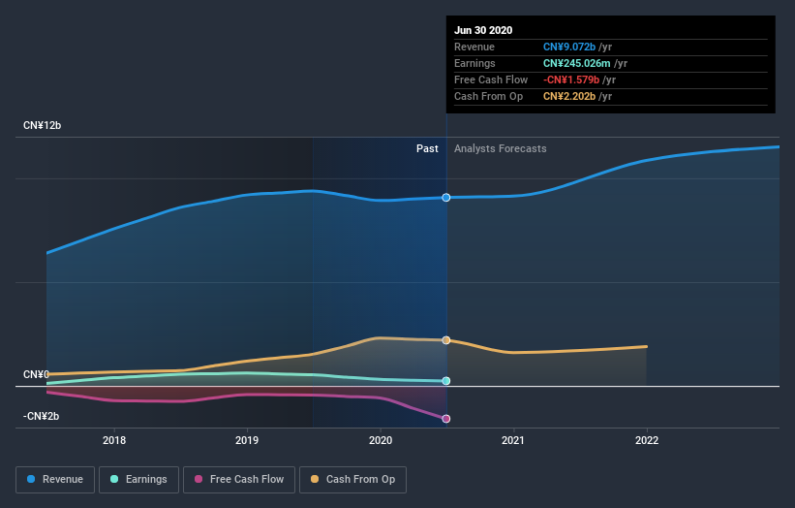Select the 2019 x-axis label
The height and width of the screenshot is (508, 795).
247,440
